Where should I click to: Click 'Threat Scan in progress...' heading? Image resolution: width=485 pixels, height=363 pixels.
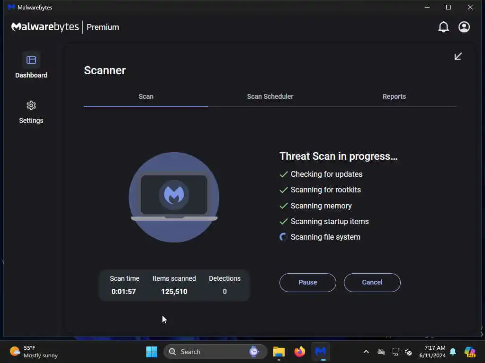click(338, 156)
